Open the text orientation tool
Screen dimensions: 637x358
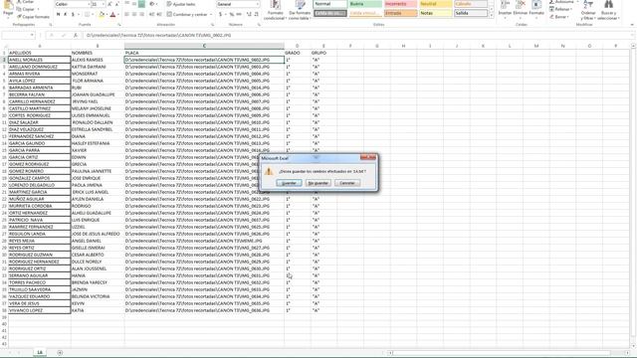click(152, 4)
